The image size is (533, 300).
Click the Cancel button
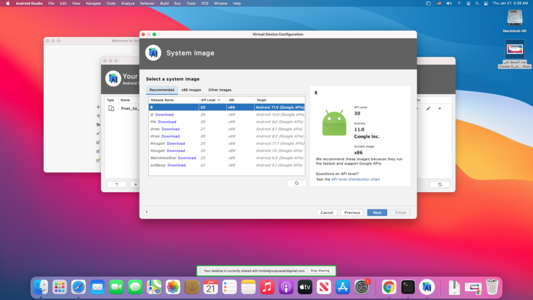pos(327,213)
